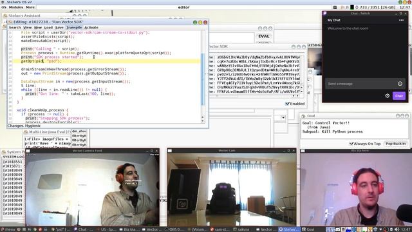Click the Vector Cam title bar icon
Screen dimensions: 412x232
170,151
